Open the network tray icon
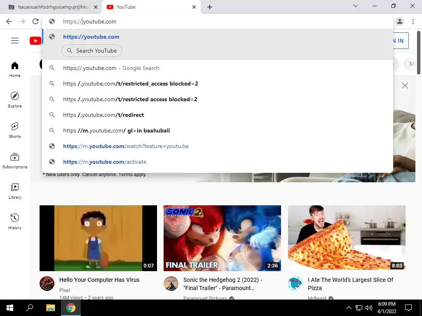422x316 pixels. pyautogui.click(x=359, y=308)
